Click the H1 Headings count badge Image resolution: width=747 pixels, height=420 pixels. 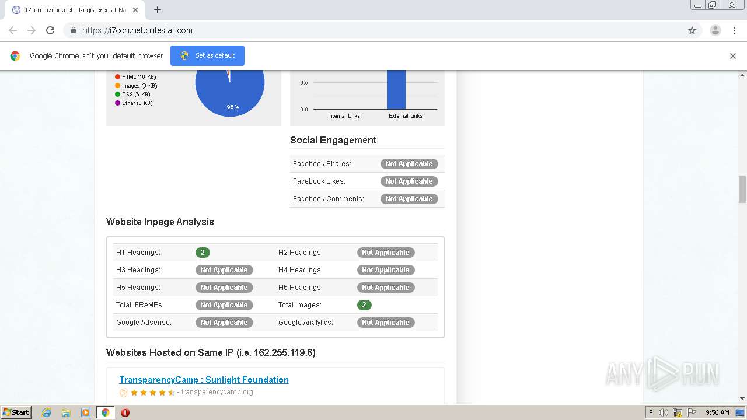point(203,253)
